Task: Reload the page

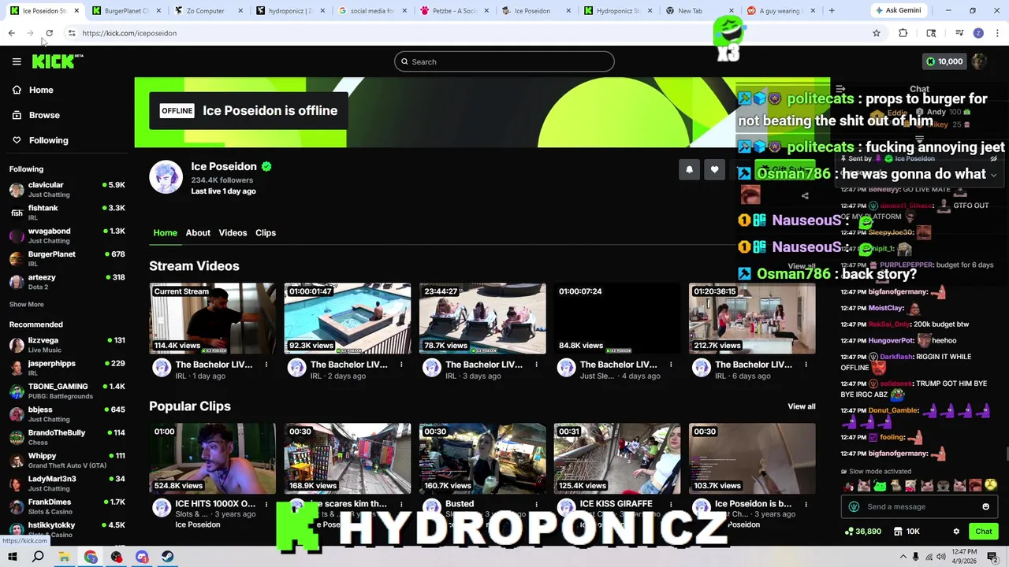Action: pos(49,33)
